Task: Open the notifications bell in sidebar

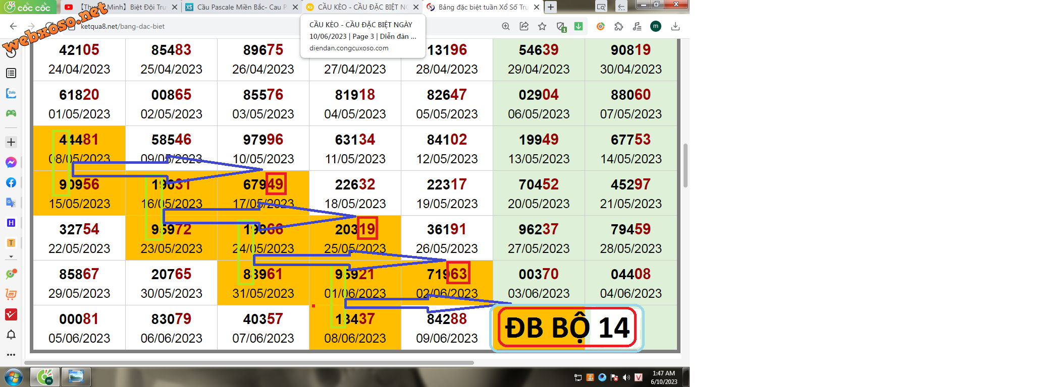Action: tap(11, 335)
